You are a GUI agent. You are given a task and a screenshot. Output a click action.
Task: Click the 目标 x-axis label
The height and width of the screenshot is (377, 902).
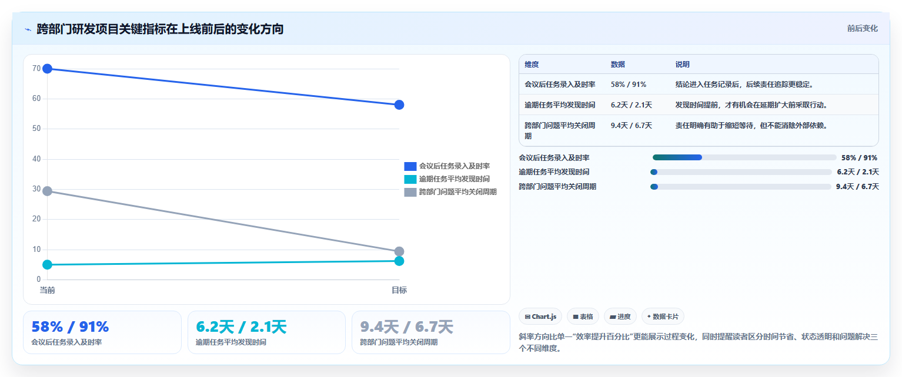(x=399, y=290)
